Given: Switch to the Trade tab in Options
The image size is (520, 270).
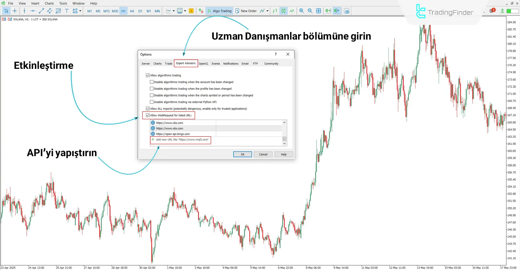Looking at the screenshot, I should point(169,63).
